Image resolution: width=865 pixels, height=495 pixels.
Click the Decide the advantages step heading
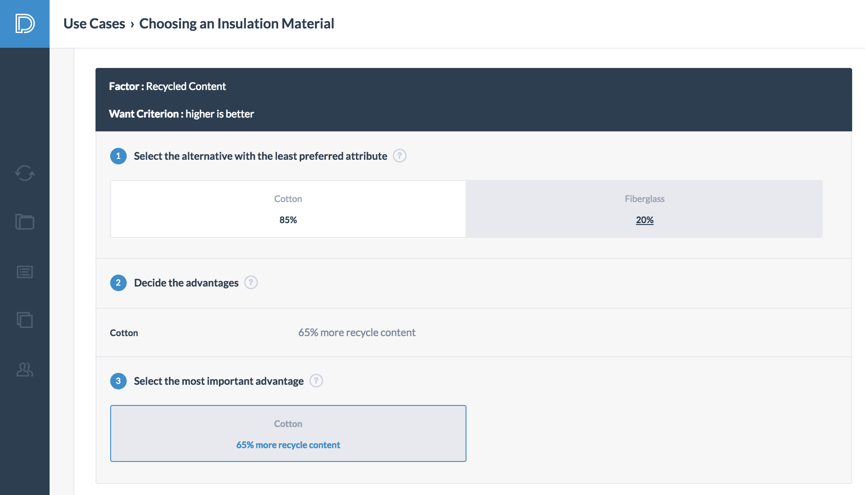pyautogui.click(x=186, y=283)
